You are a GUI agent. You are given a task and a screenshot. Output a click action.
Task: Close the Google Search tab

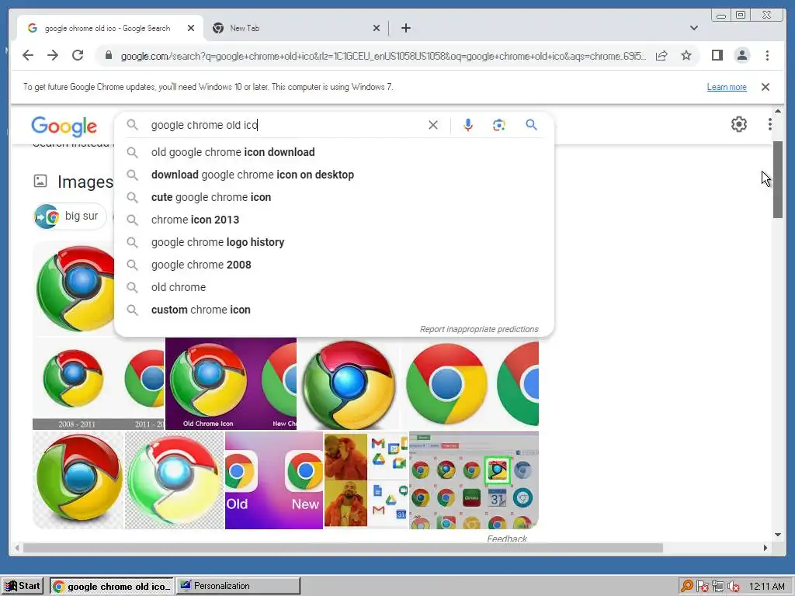191,29
